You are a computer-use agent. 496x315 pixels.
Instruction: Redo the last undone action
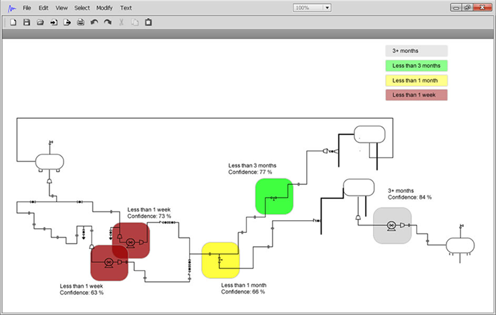click(x=108, y=22)
